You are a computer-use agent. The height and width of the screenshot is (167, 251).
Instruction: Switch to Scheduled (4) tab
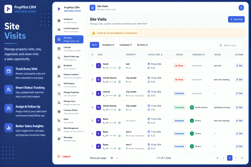108,45
